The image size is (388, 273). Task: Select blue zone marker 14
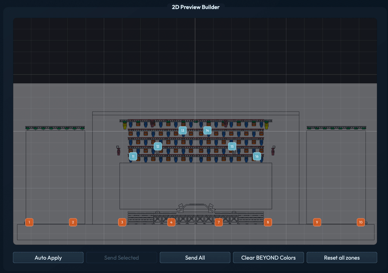click(x=208, y=130)
